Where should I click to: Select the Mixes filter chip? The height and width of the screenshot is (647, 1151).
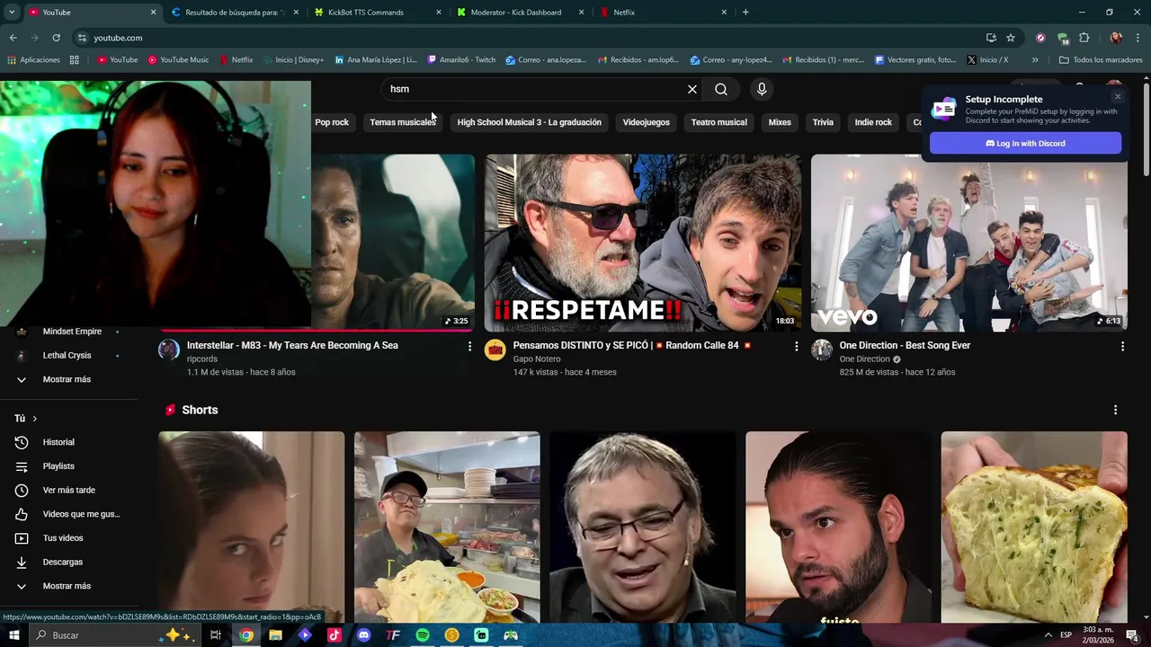point(780,122)
